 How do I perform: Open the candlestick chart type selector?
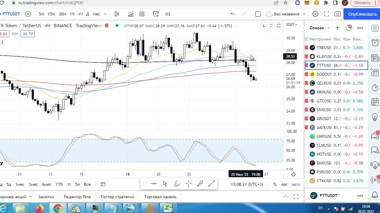click(x=117, y=14)
